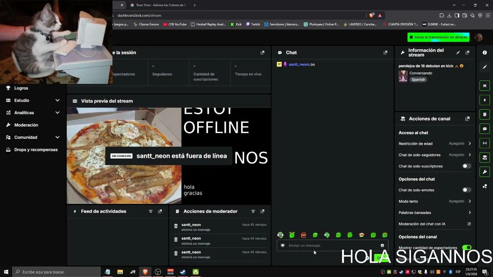
Task: Toggle the channel actions camera icon in right toolbar
Action: [x=485, y=157]
